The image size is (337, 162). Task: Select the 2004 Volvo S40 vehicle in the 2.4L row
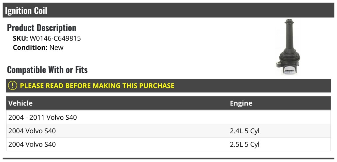pos(32,131)
